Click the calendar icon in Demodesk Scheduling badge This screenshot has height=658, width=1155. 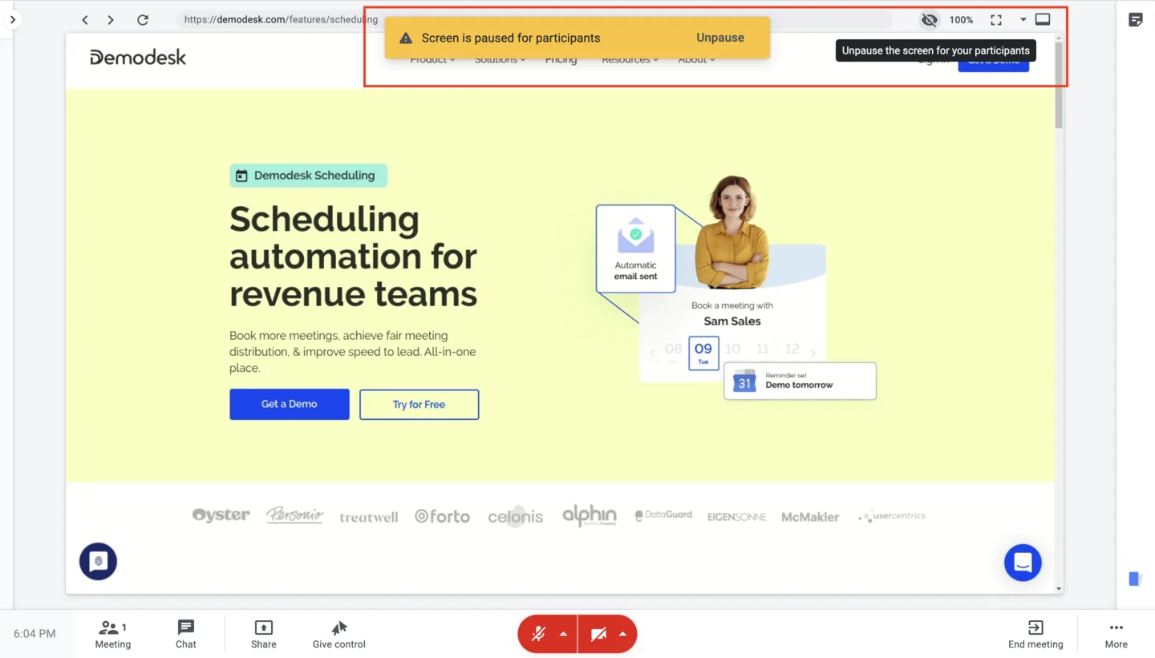coord(241,176)
